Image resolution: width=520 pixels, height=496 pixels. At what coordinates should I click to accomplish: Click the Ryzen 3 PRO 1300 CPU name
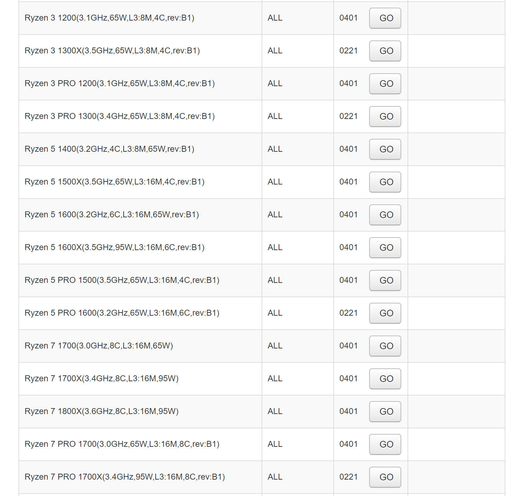(119, 116)
